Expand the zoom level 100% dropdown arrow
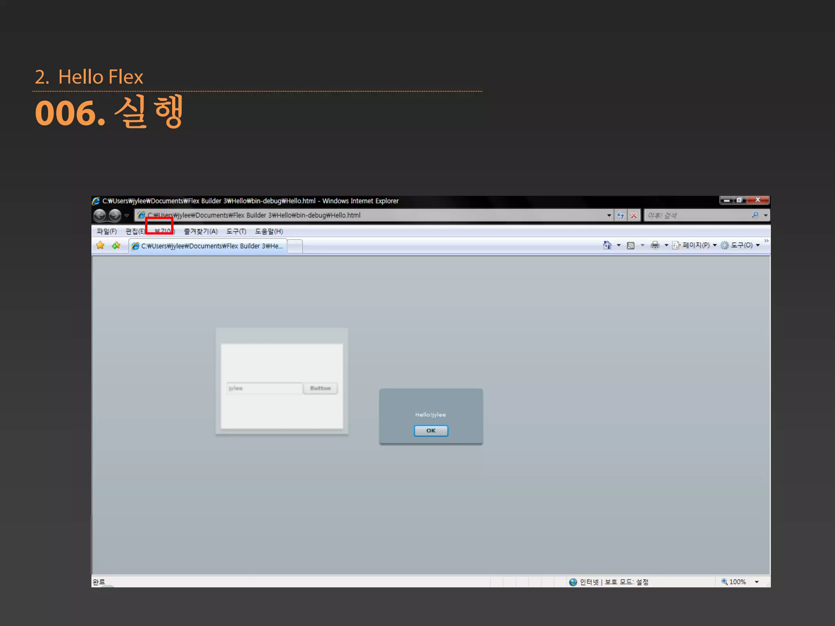The height and width of the screenshot is (626, 835). click(x=757, y=582)
